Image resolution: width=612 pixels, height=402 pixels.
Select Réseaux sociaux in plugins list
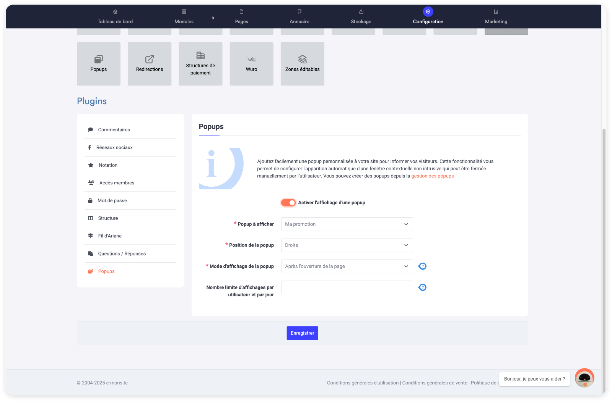pos(130,147)
